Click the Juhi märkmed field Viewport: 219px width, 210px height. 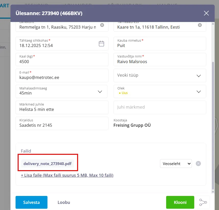pyautogui.click(x=160, y=107)
